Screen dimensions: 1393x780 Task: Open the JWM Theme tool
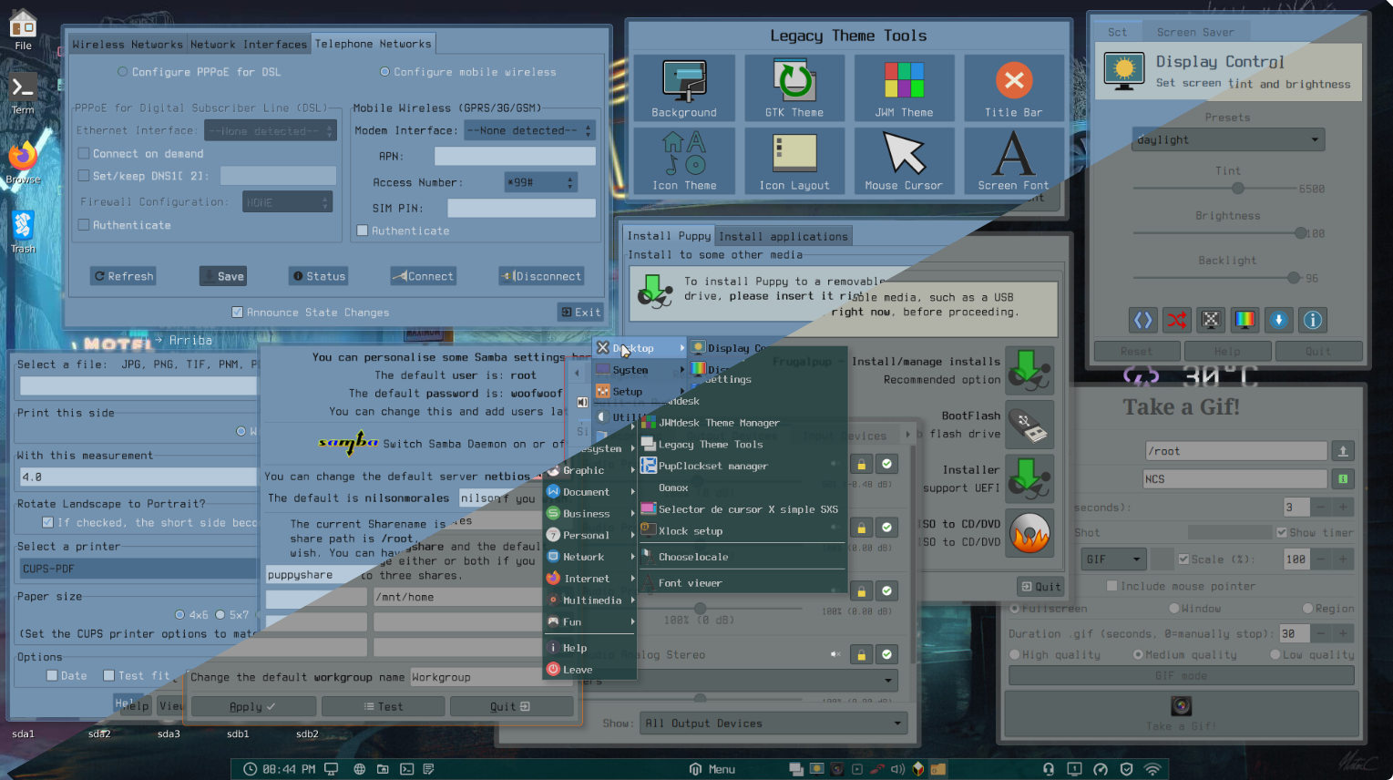(x=904, y=88)
